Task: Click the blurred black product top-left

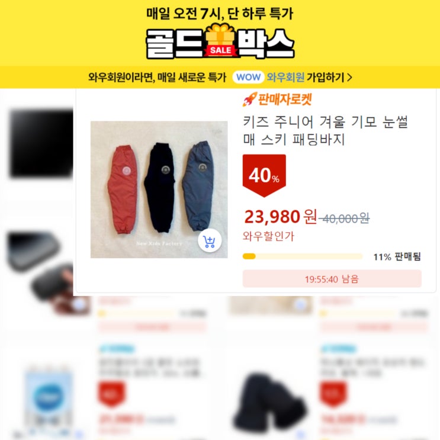Action: pyautogui.click(x=41, y=143)
